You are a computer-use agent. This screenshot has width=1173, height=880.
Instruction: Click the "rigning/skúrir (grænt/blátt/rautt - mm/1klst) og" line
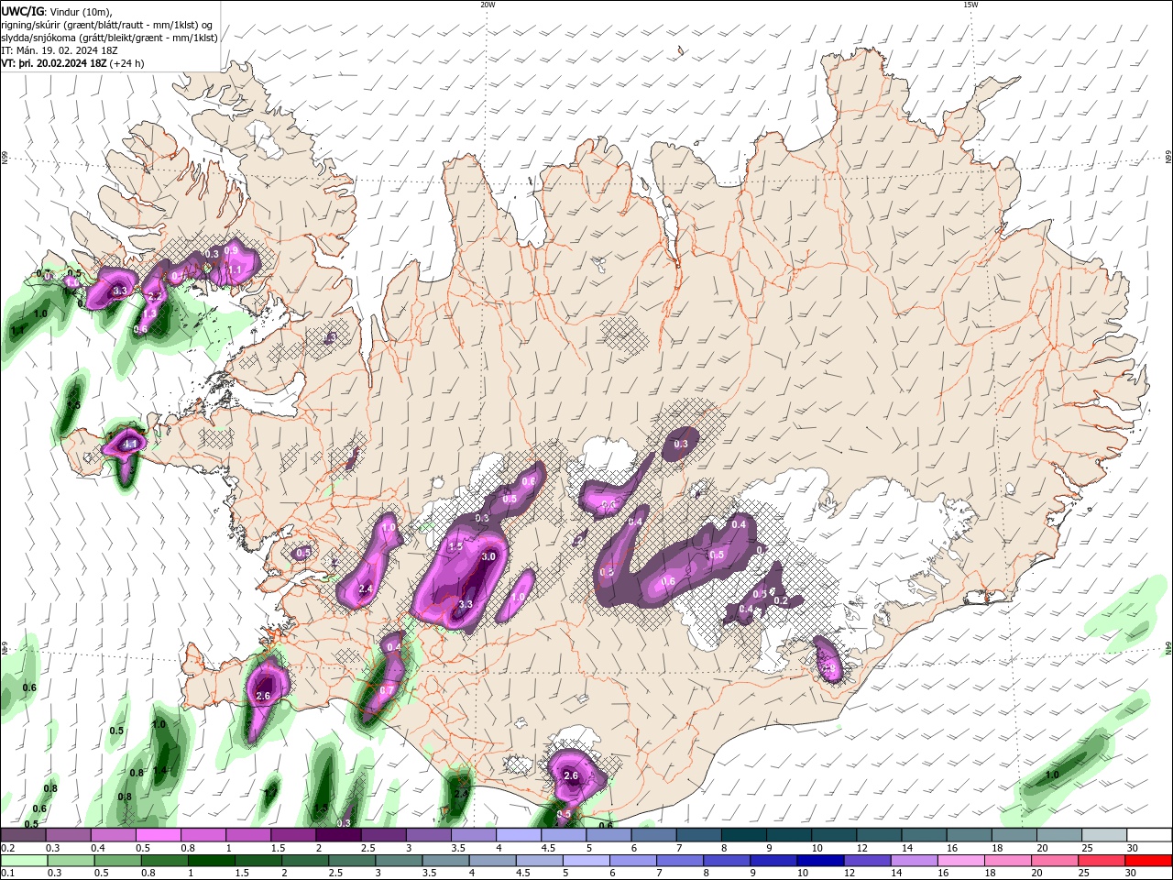tap(107, 25)
